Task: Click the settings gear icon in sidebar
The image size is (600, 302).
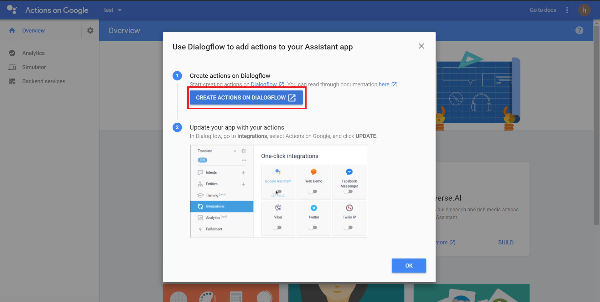Action: 90,30
